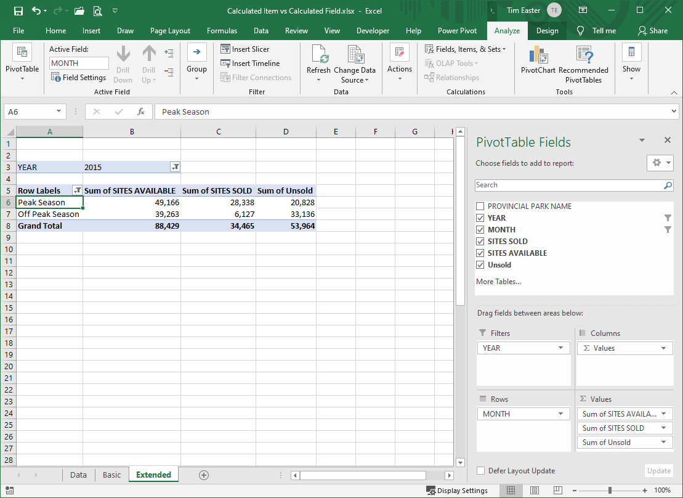Open the Basic worksheet tab
The image size is (683, 498).
click(x=111, y=475)
